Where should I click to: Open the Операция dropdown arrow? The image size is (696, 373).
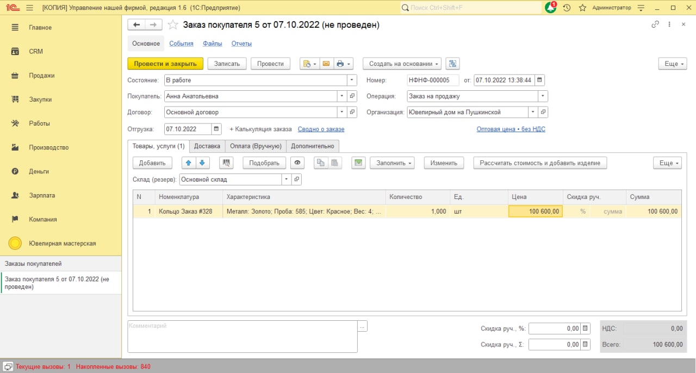click(x=543, y=96)
